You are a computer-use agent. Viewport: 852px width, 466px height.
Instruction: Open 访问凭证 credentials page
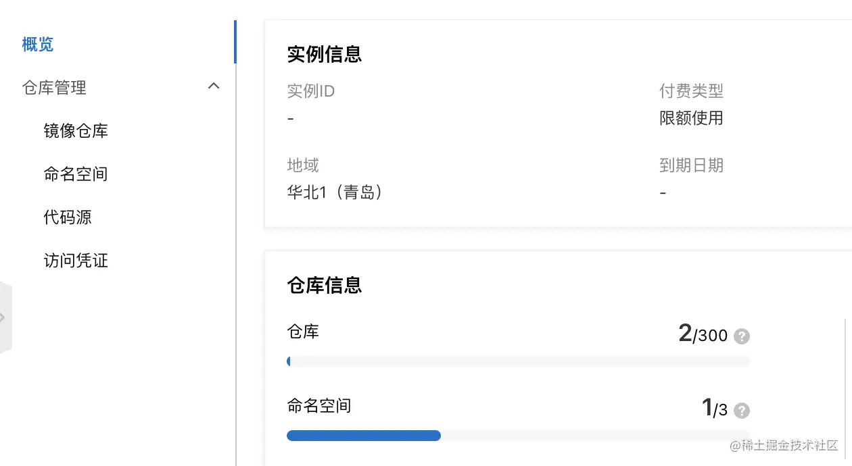[x=76, y=261]
